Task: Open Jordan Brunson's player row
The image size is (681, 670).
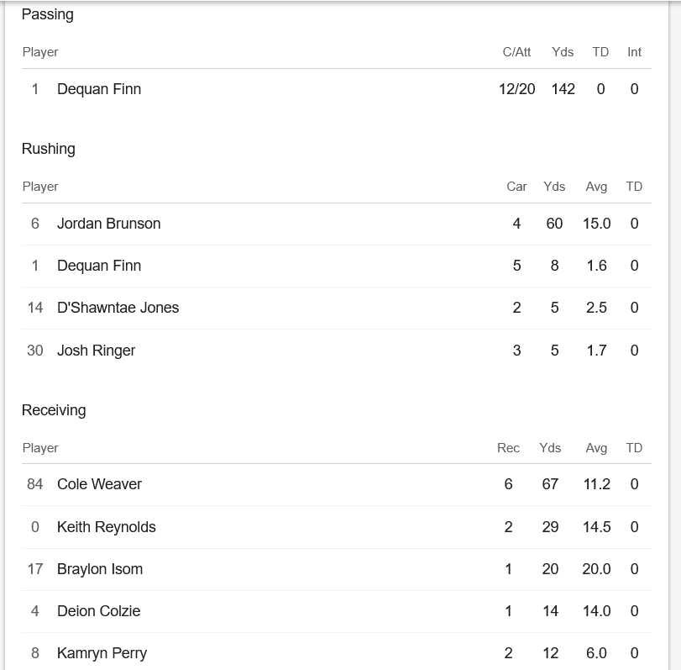Action: 108,224
